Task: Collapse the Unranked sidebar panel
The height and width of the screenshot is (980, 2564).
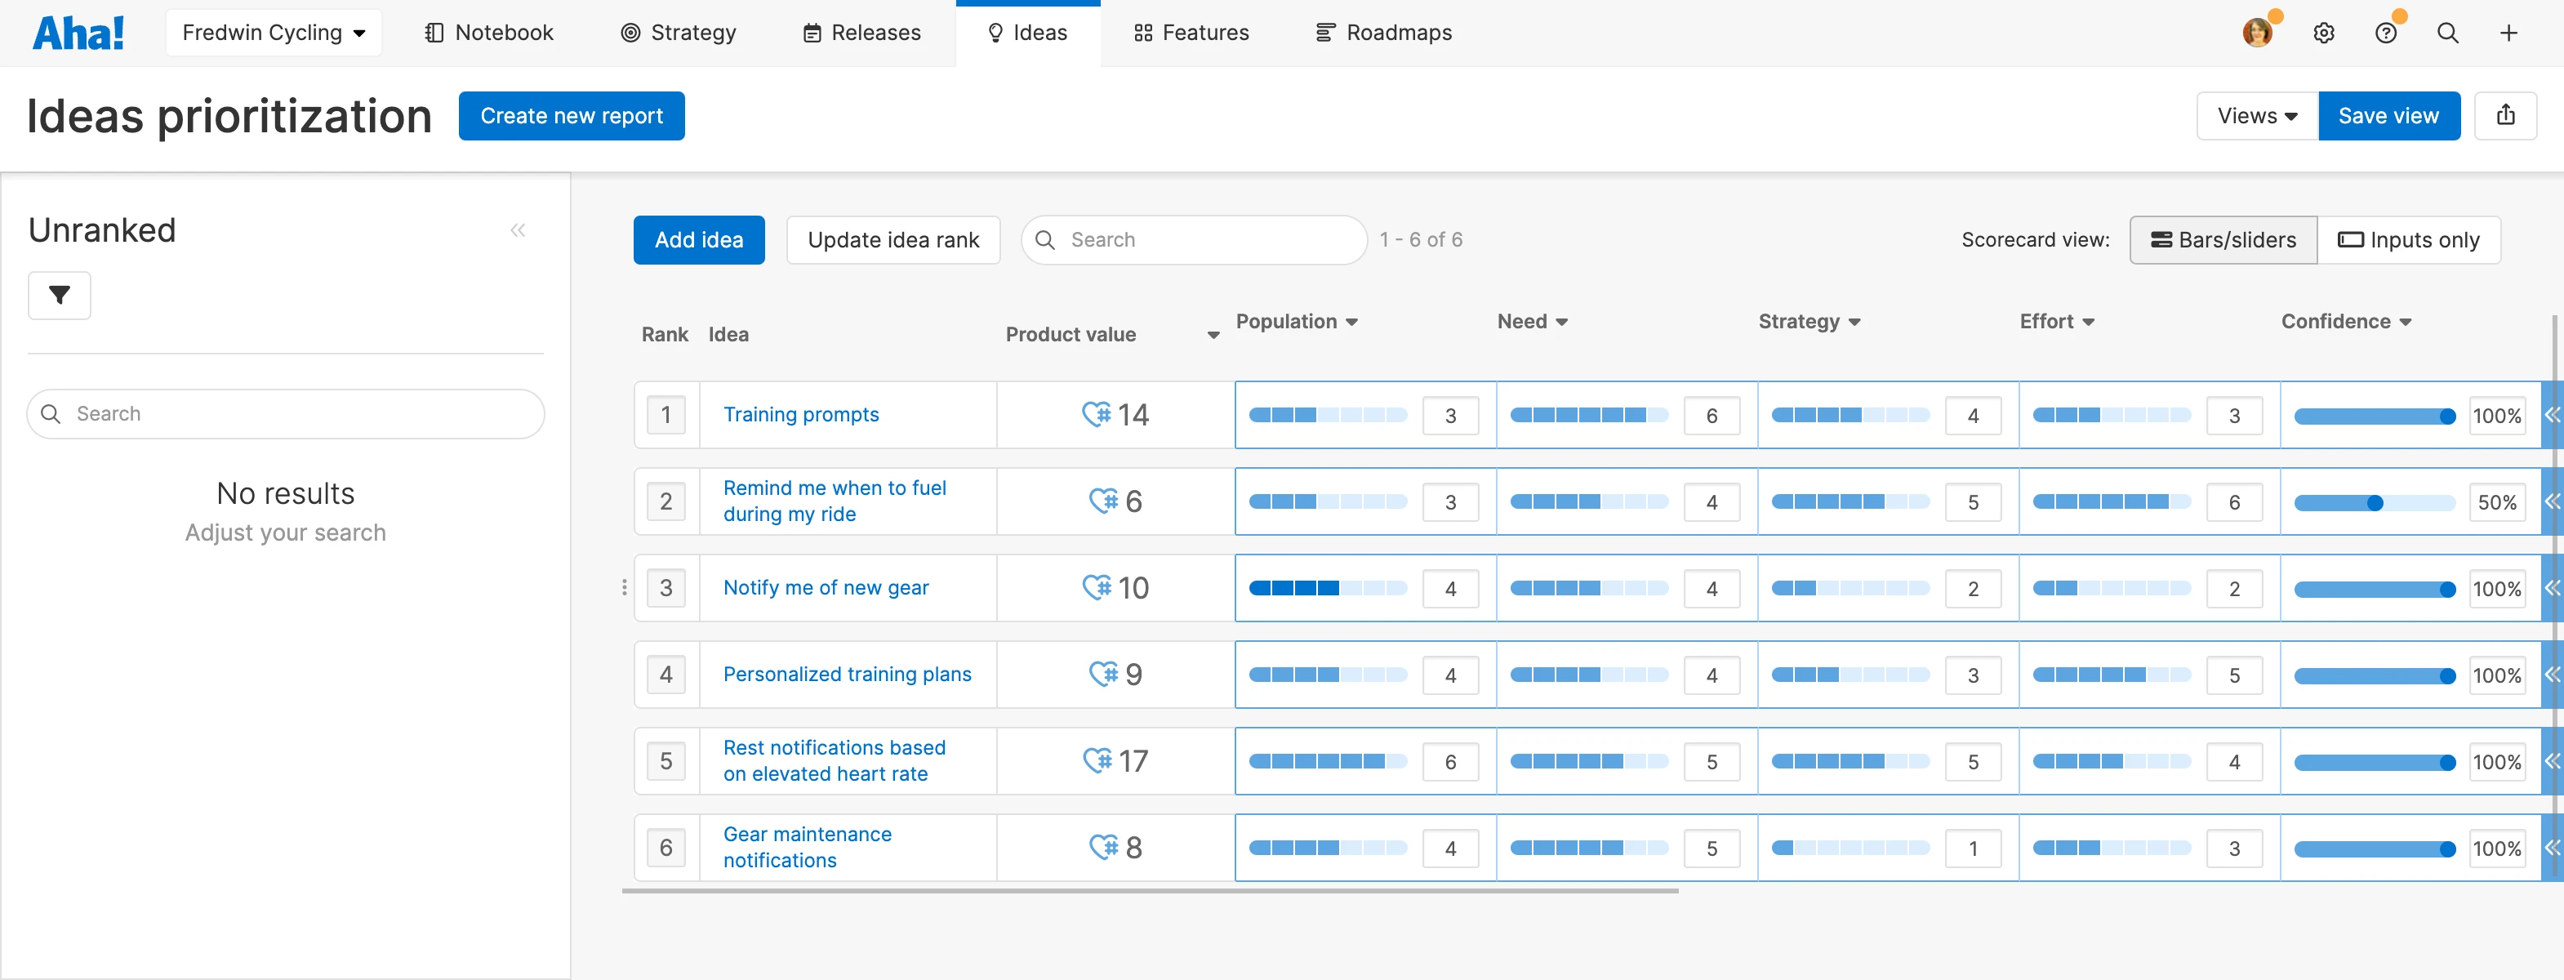Action: pos(518,231)
